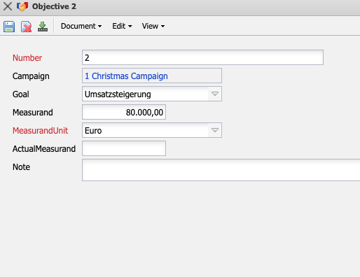Image resolution: width=360 pixels, height=277 pixels.
Task: Click the Euro unit combo box text
Action: [x=93, y=131]
